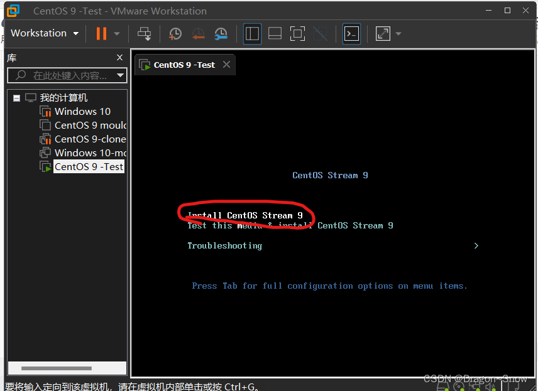Open the library search filter dropdown
538x391 pixels.
(120, 75)
